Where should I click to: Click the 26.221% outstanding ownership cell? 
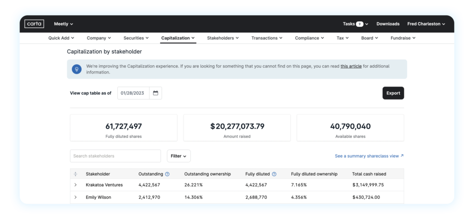pyautogui.click(x=193, y=185)
